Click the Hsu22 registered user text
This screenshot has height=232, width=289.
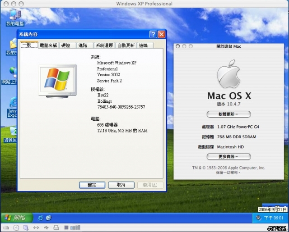[x=103, y=95]
